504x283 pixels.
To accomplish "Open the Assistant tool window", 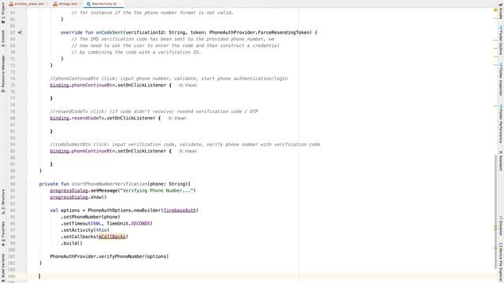I will tap(501, 160).
